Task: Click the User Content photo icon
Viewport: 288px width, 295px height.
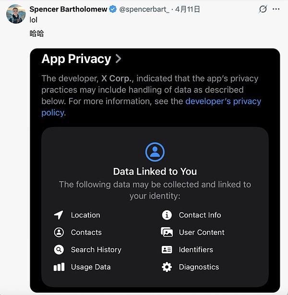Action: tap(167, 232)
